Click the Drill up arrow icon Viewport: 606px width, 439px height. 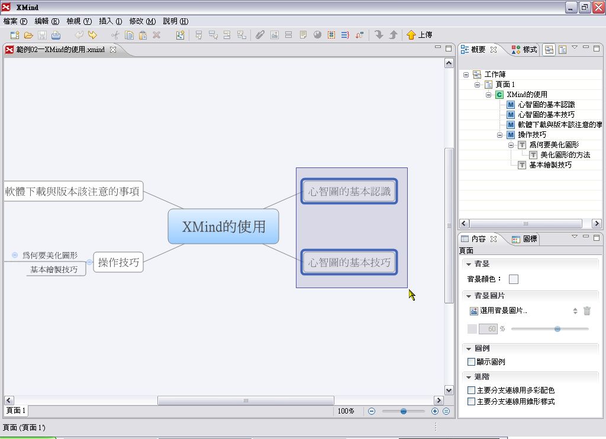point(393,35)
